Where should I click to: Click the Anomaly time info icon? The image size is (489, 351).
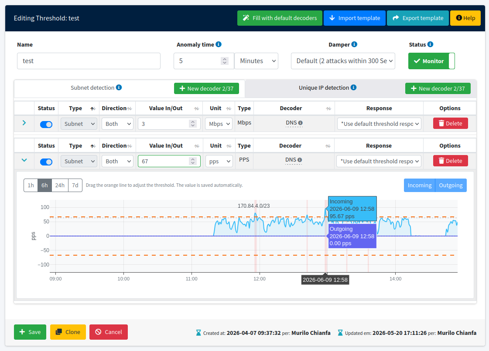coord(219,44)
